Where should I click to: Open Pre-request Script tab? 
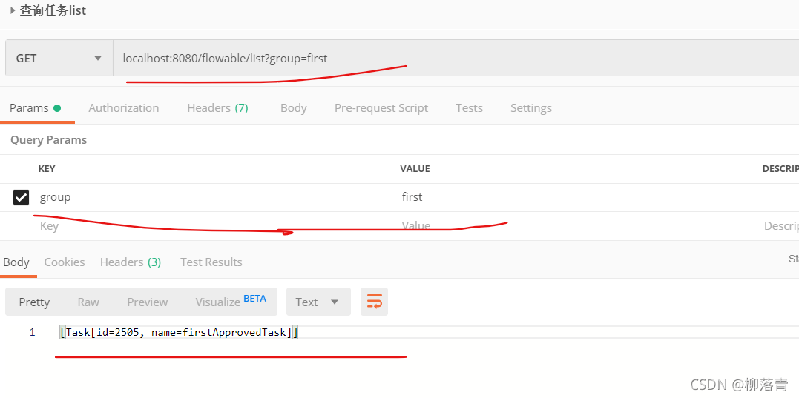(381, 108)
